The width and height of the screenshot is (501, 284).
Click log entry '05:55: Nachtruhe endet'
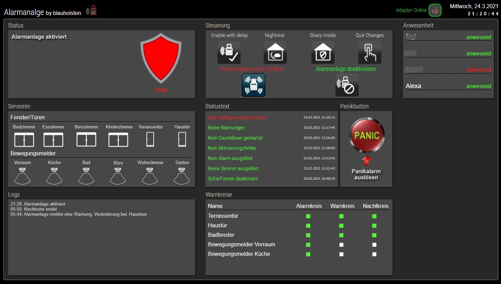tap(34, 209)
